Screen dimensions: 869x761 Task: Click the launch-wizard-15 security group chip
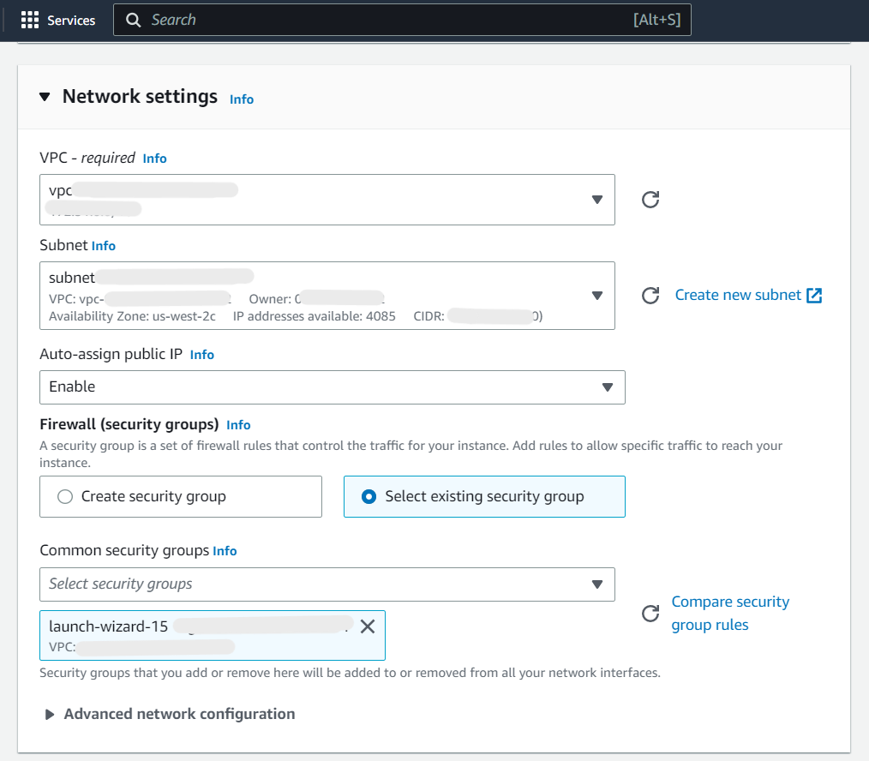213,635
